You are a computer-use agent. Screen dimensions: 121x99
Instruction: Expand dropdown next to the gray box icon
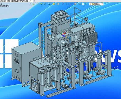pyautogui.click(x=77, y=4)
